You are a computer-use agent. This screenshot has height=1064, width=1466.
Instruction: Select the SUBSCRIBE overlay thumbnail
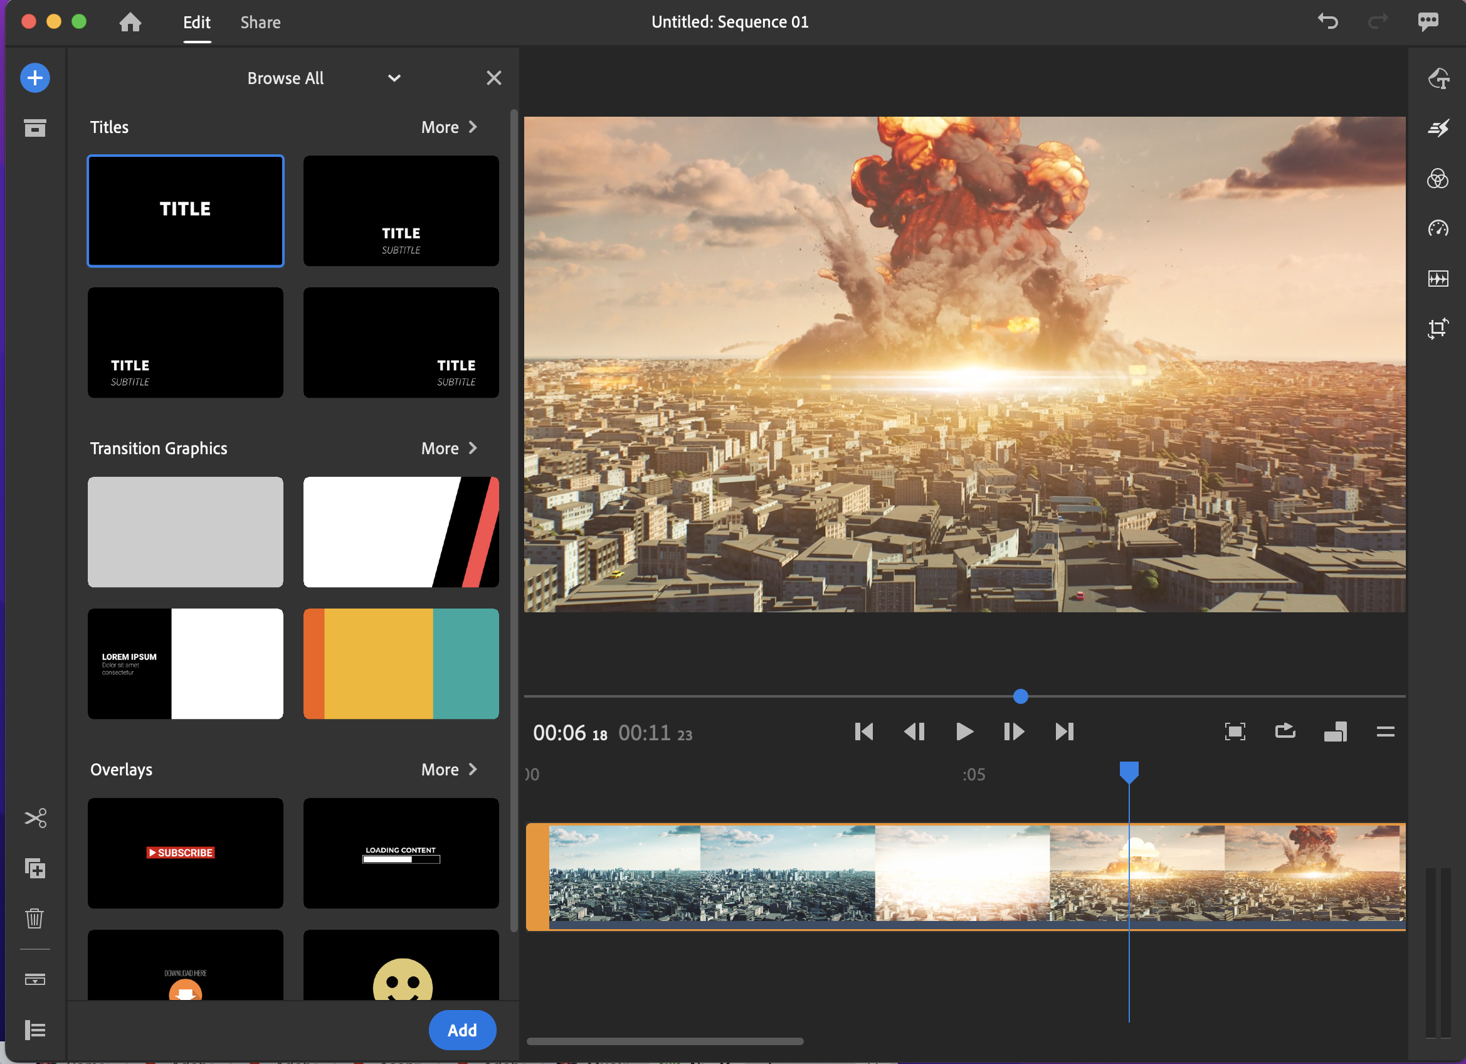pyautogui.click(x=186, y=853)
